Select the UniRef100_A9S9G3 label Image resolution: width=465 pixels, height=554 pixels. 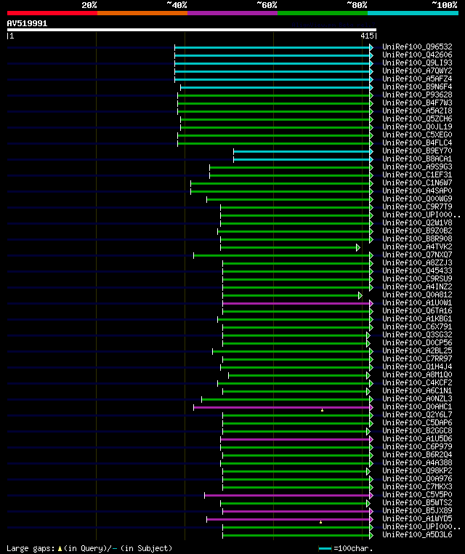pos(417,166)
